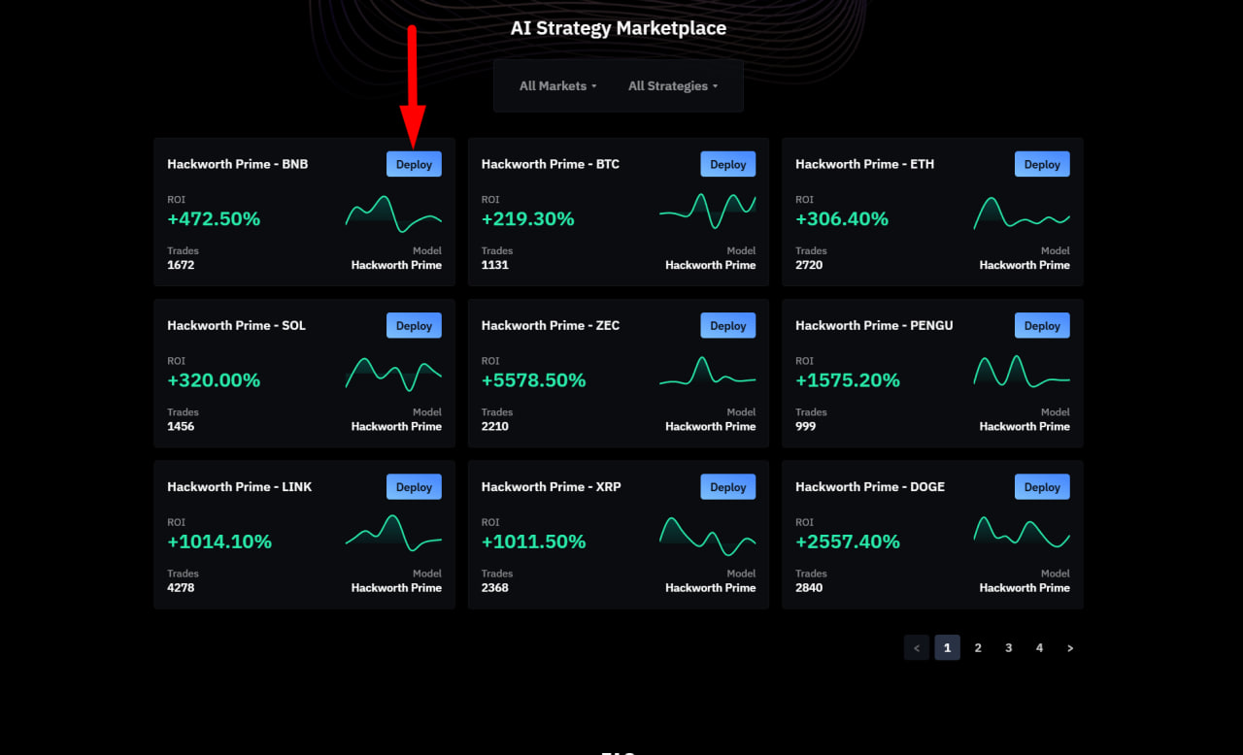Click the 999 trades count
This screenshot has height=755, width=1243.
(805, 426)
